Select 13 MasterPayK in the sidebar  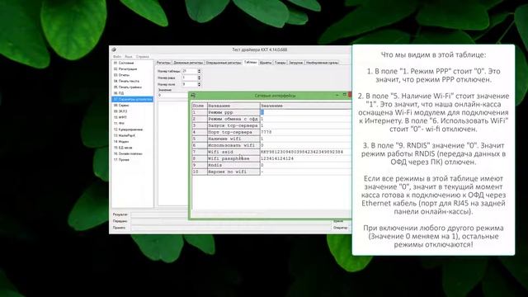pyautogui.click(x=125, y=135)
